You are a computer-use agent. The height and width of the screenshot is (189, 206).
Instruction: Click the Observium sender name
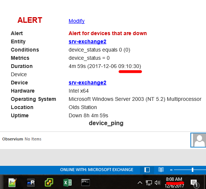13,139
